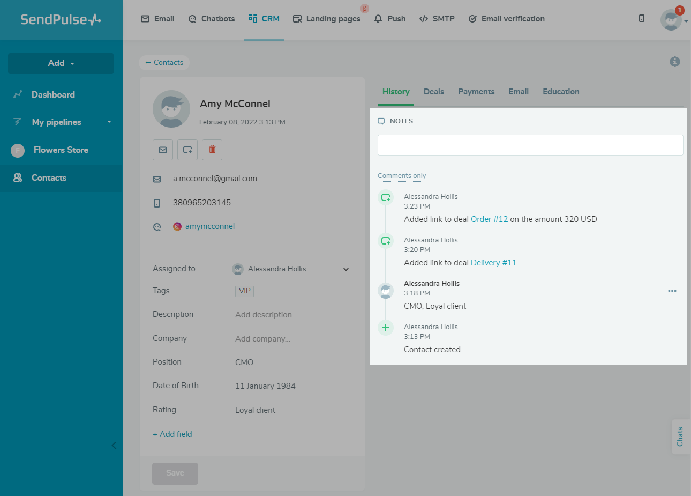Expand the Assigned to dropdown
Viewport: 691px width, 496px height.
(346, 269)
